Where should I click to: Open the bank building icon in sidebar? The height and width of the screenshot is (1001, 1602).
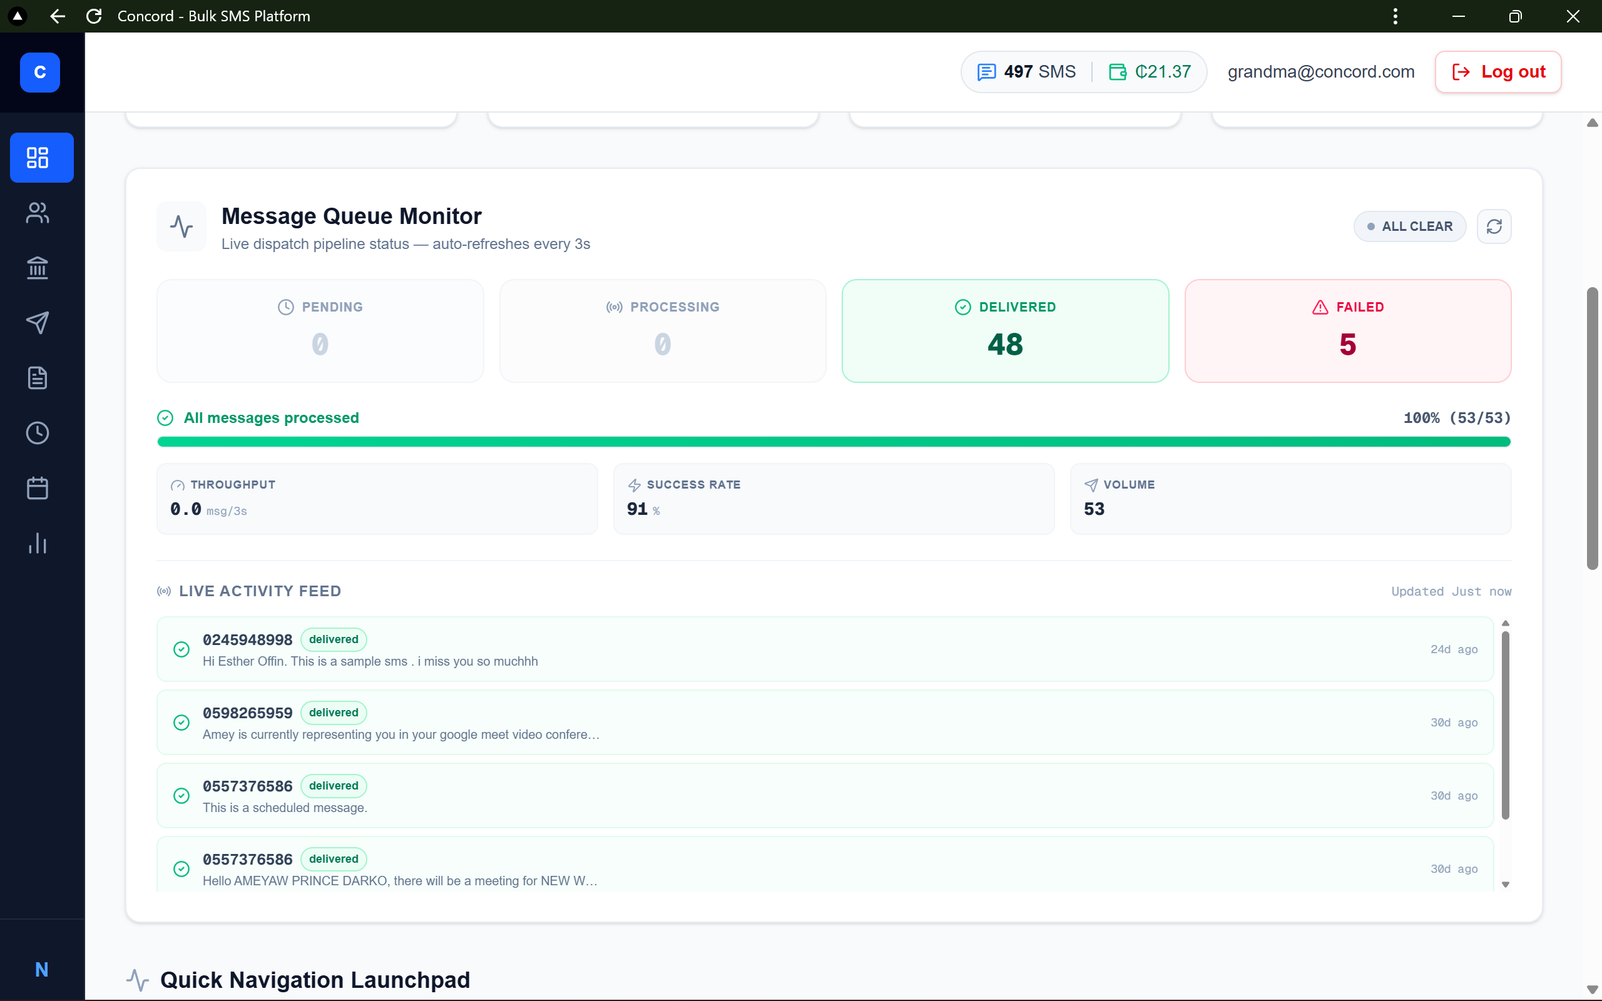[38, 268]
